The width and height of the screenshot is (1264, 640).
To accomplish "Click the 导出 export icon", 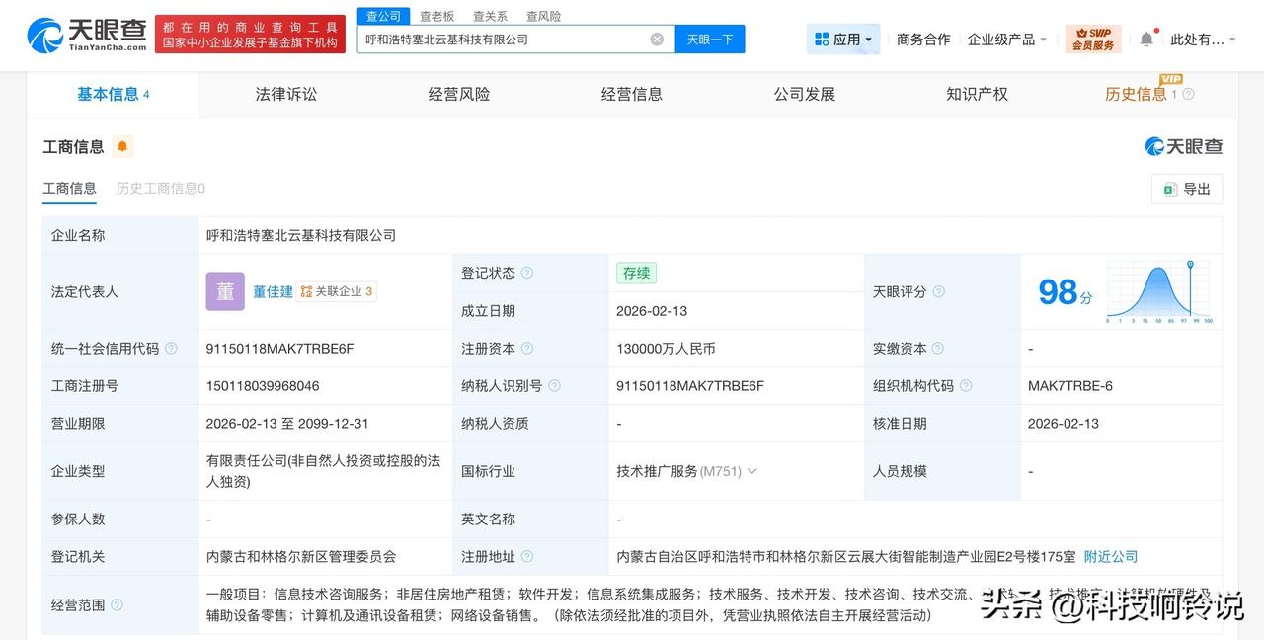I will pos(1171,189).
